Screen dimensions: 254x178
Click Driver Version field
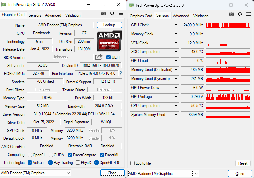pos(74,114)
